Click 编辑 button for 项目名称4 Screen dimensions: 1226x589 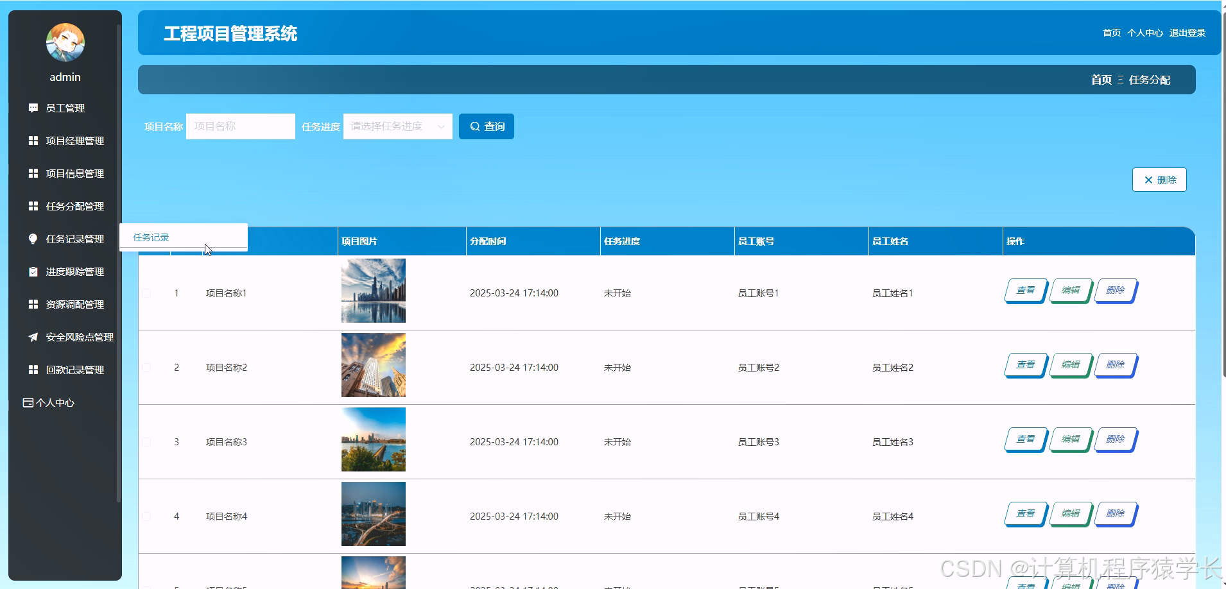1071,514
